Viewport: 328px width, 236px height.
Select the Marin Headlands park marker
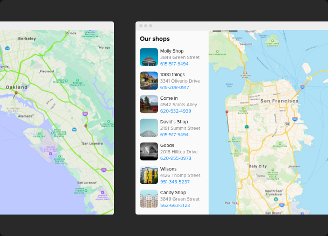pos(217,51)
